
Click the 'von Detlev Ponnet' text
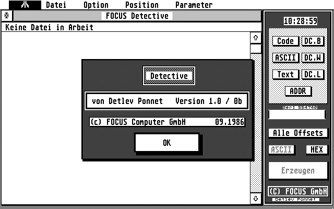click(127, 101)
